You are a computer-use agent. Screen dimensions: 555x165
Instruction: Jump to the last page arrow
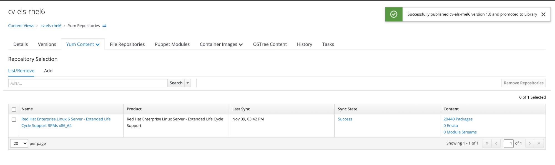(x=539, y=143)
